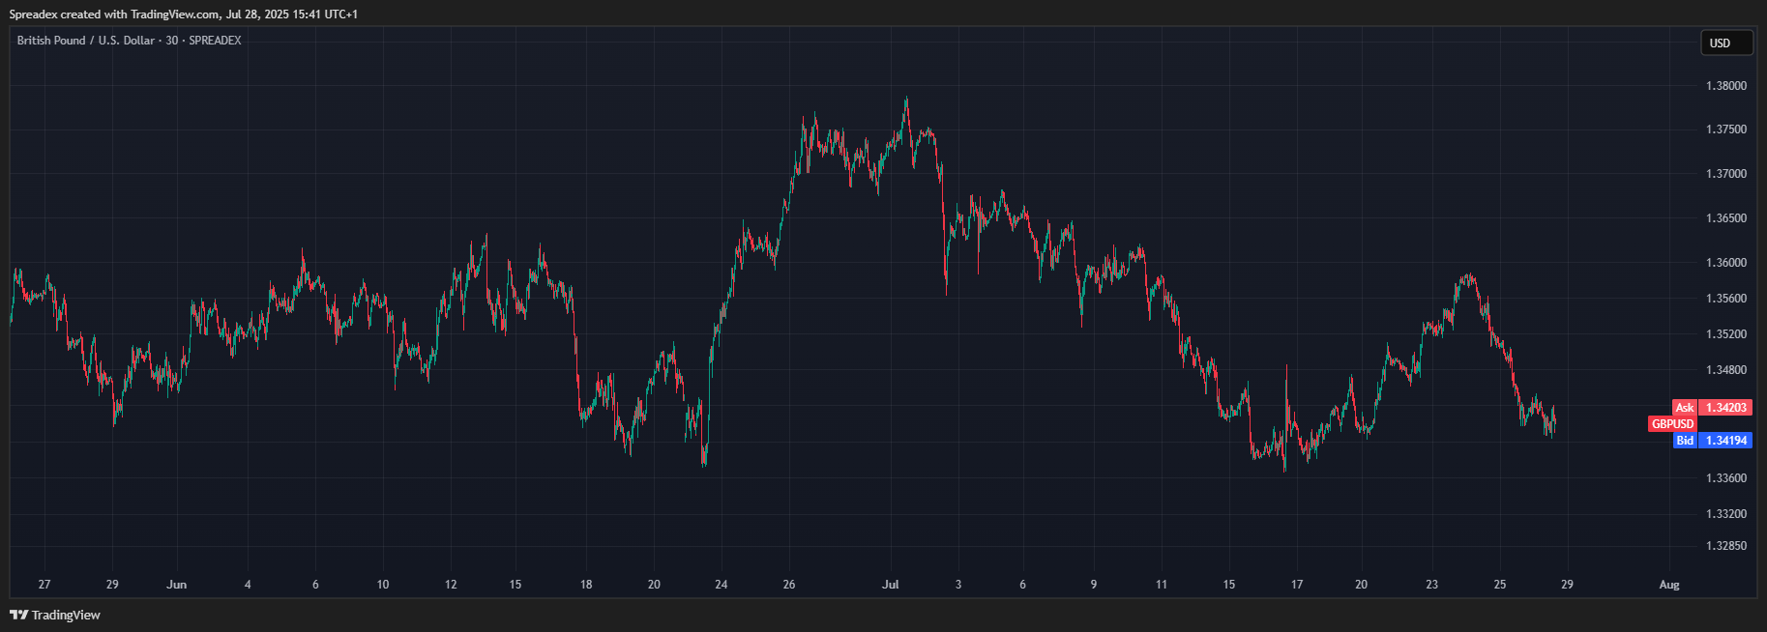Click the SPREADEX source label in title

tap(215, 41)
